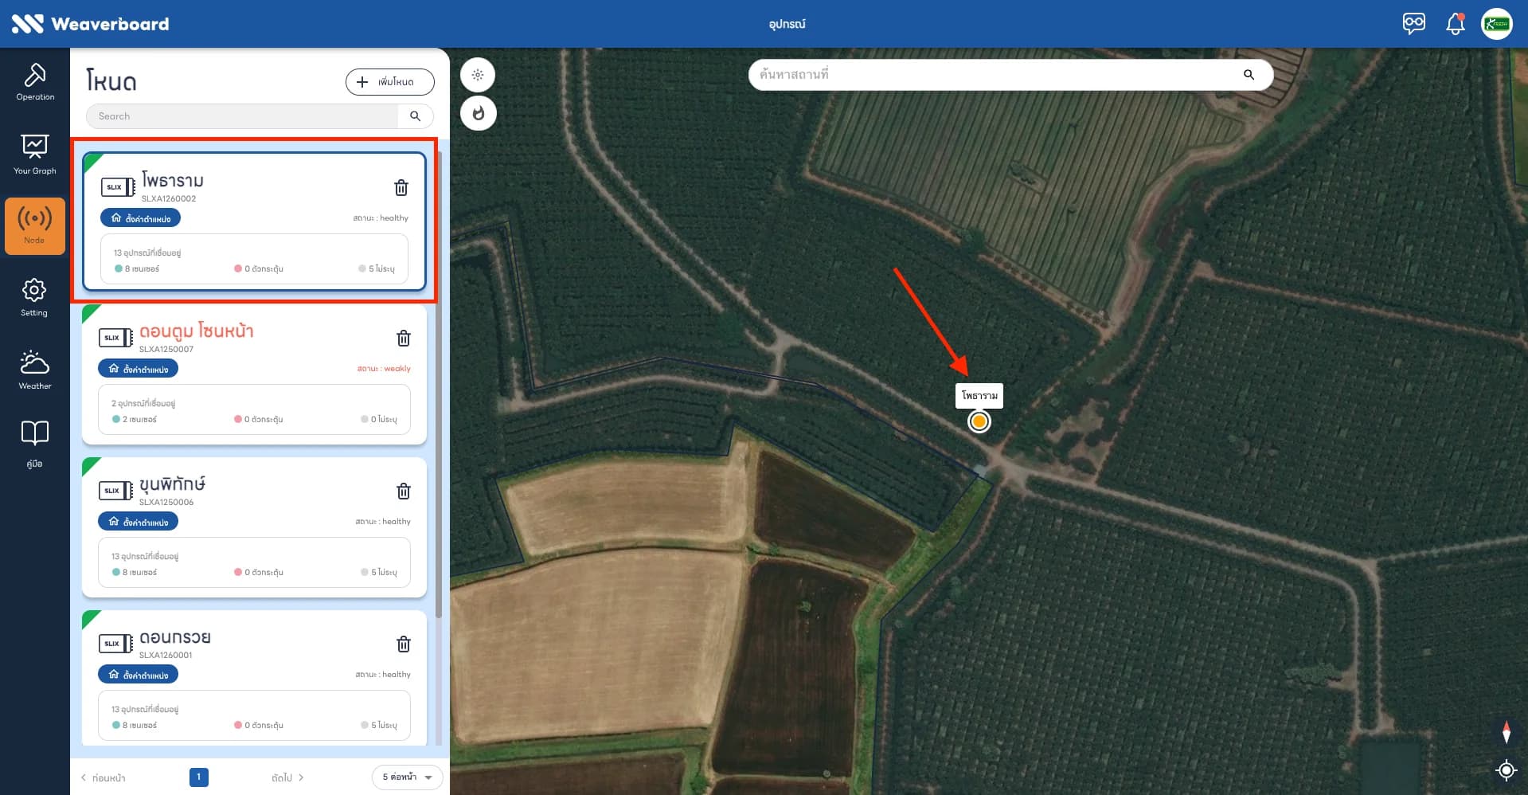This screenshot has width=1528, height=795.
Task: Add a new node with เพิ่มโหนด
Action: point(390,82)
